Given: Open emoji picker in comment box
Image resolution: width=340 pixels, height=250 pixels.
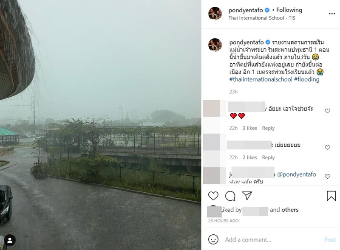Looking at the screenshot, I should click(213, 239).
